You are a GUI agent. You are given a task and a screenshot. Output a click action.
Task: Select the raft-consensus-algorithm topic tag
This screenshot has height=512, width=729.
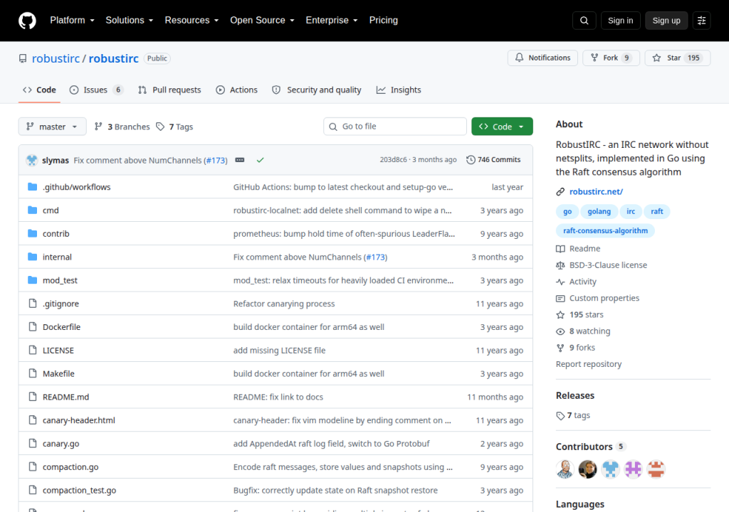point(605,230)
